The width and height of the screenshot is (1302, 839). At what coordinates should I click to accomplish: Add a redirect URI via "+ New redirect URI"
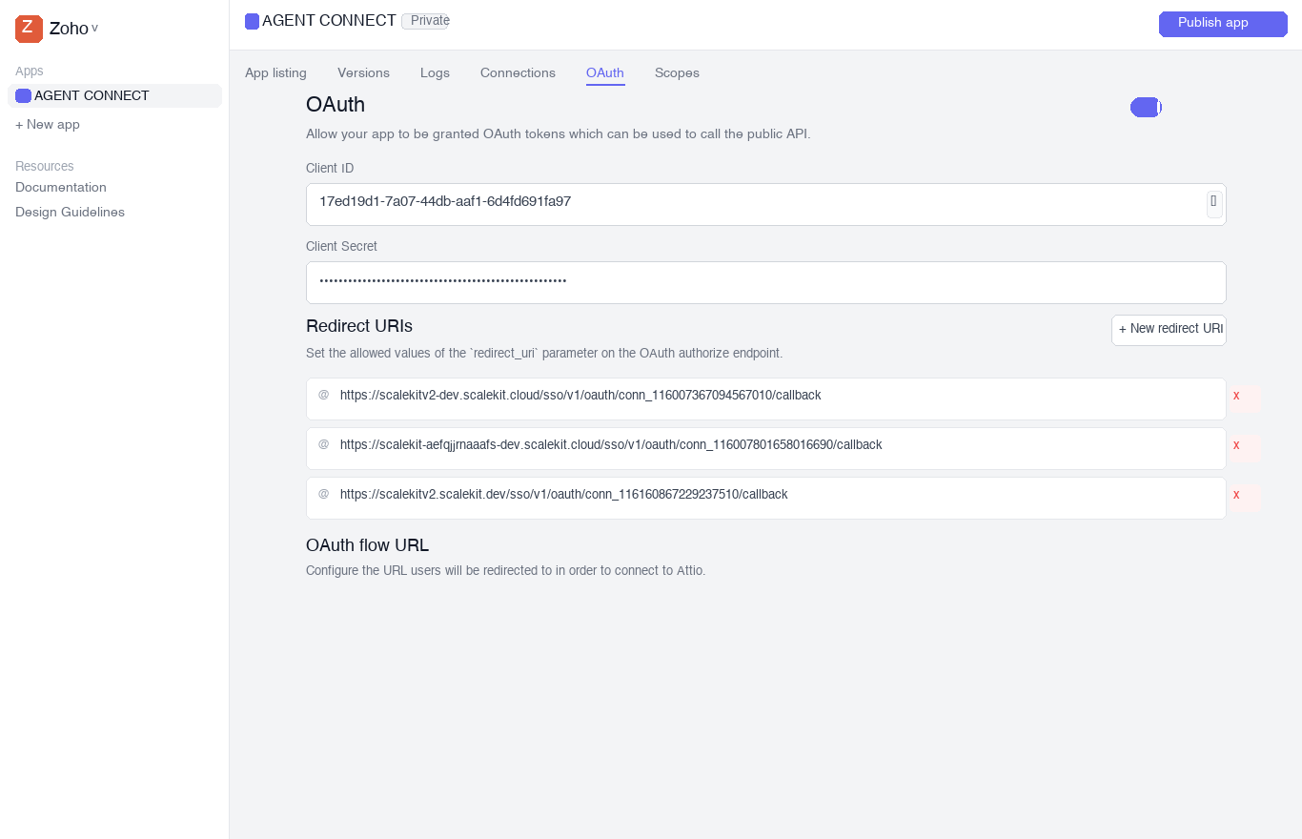(1169, 329)
